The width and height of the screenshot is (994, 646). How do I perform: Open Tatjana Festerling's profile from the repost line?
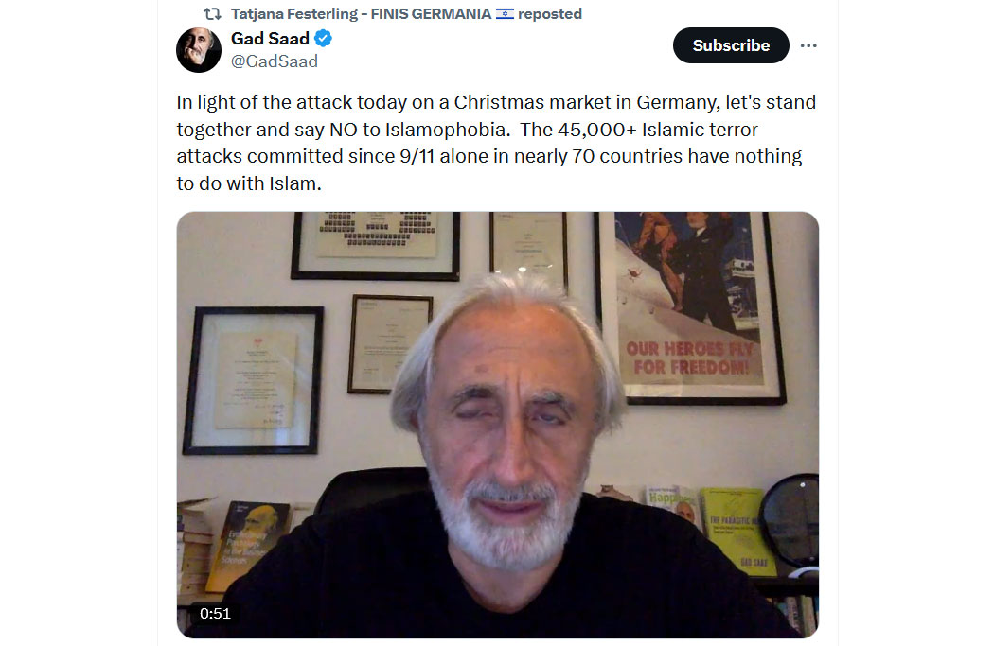[x=361, y=14]
